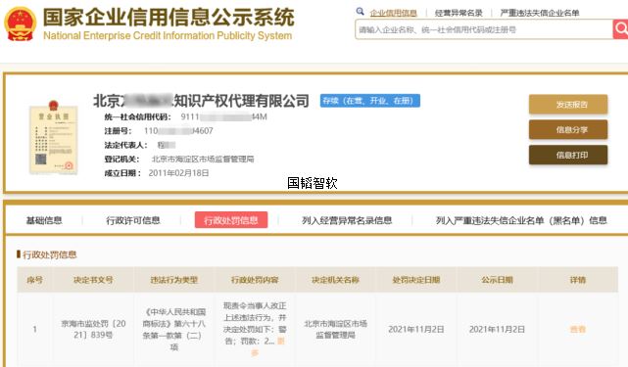Click the 2021年11月2日 publication date cell
This screenshot has width=628, height=367.
(x=497, y=330)
